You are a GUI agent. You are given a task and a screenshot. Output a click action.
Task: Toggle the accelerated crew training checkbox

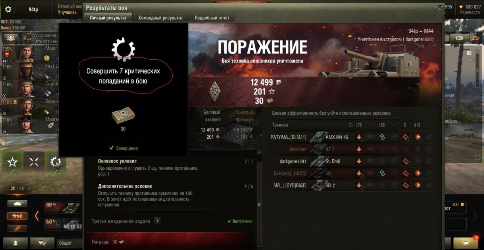coord(29,35)
